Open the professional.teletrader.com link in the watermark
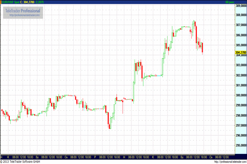247x164 pixels. pos(24,15)
